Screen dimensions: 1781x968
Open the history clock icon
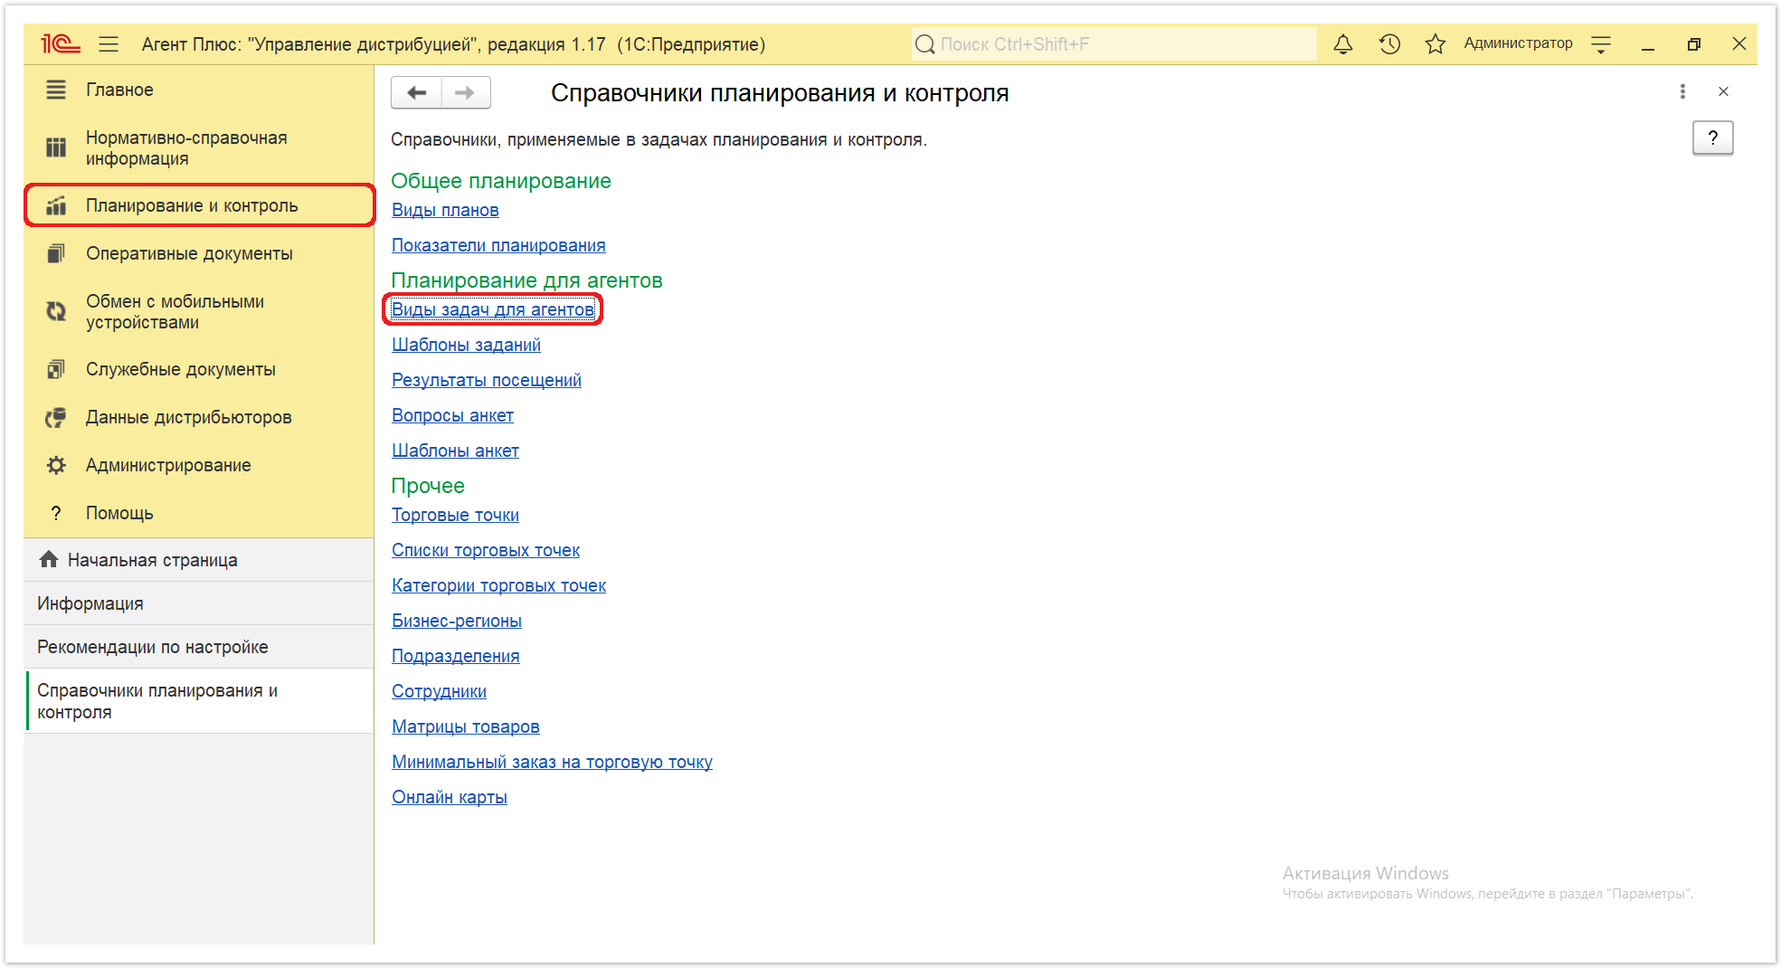point(1389,43)
